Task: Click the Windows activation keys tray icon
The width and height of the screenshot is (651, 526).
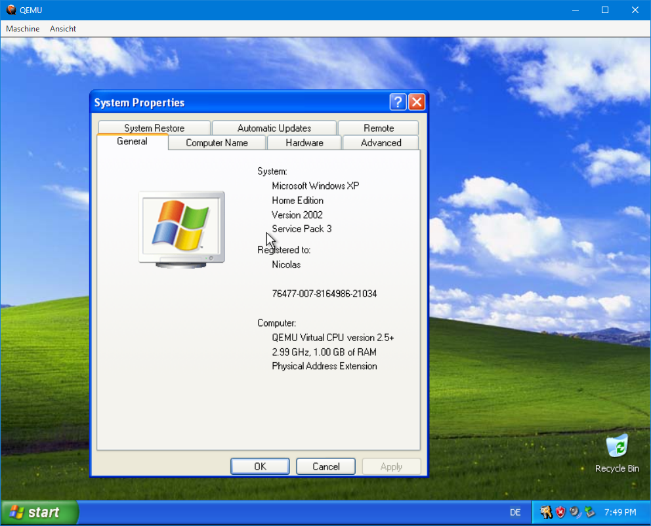Action: (546, 512)
